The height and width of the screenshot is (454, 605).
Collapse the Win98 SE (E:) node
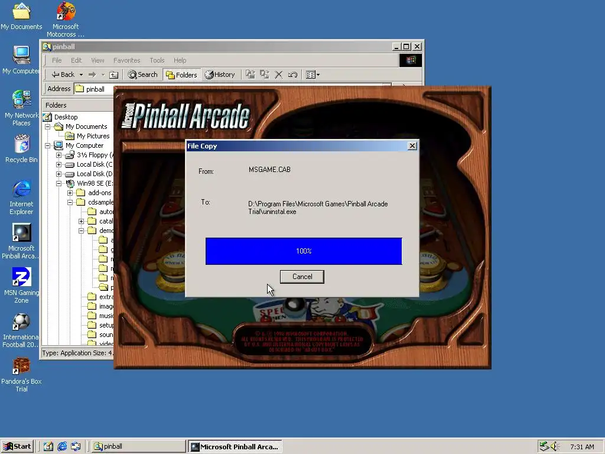point(59,183)
